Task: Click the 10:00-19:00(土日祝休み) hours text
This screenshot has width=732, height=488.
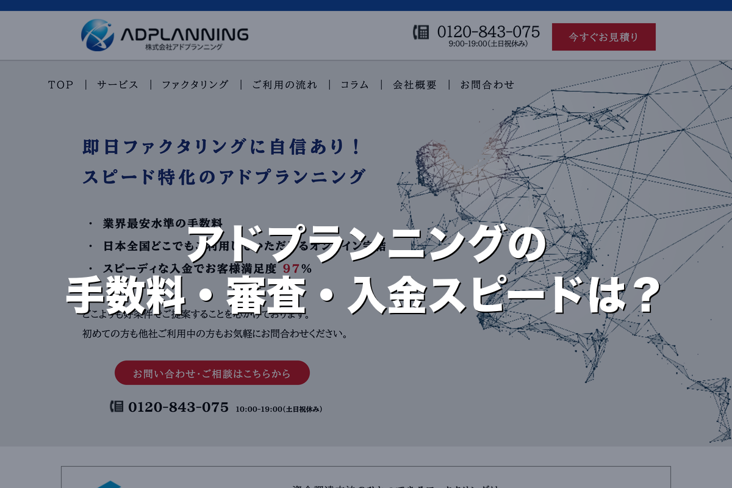Action: [x=279, y=409]
